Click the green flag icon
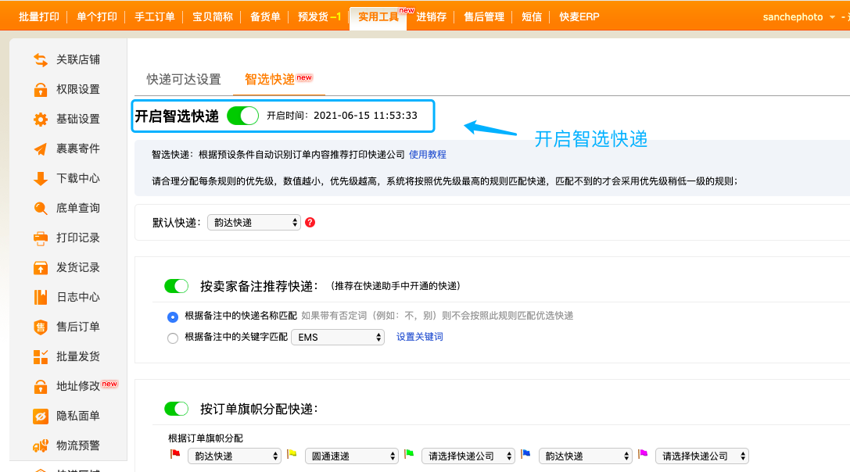Screen dimensions: 850x472 (409, 454)
